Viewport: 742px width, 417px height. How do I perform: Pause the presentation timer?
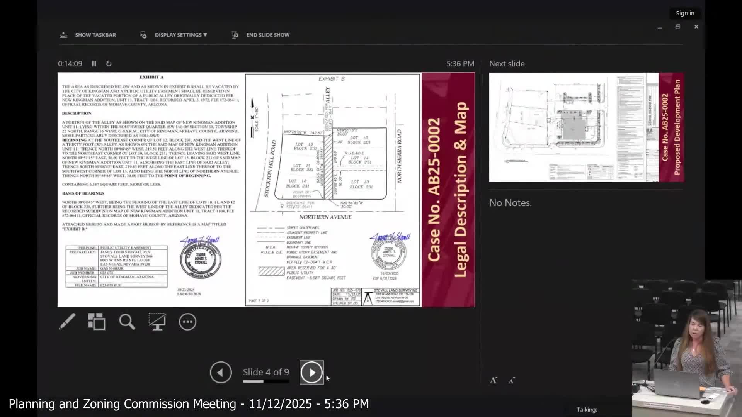click(94, 64)
